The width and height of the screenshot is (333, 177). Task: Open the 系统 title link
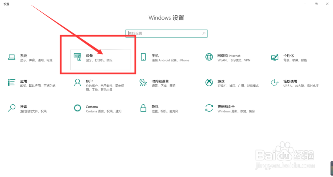pos(24,56)
